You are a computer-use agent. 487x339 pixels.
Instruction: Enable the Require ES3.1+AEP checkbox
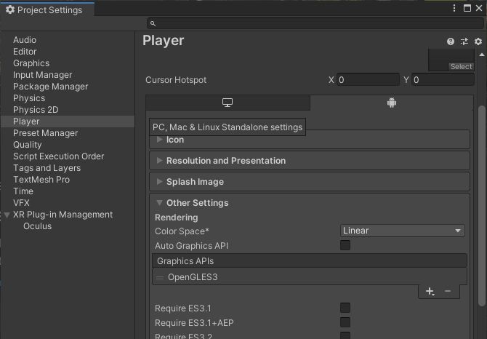(345, 322)
